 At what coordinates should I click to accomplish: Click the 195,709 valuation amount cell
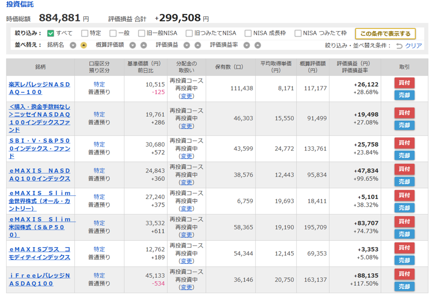313,227
